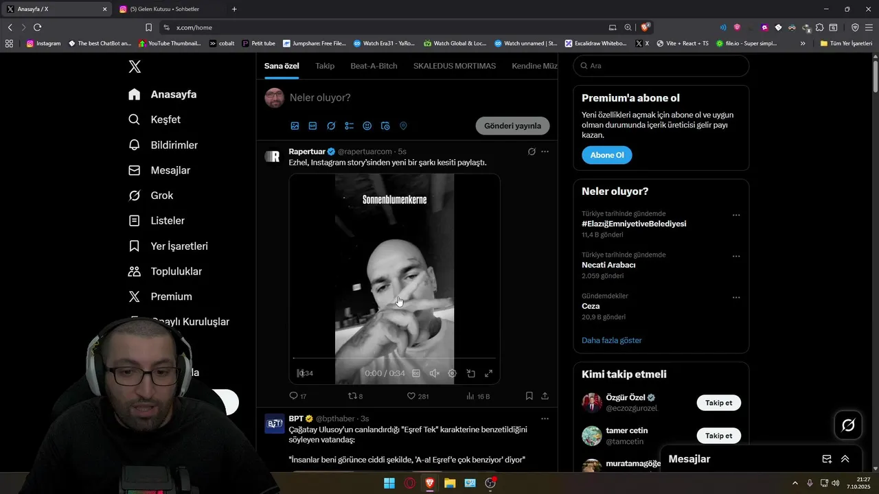The height and width of the screenshot is (494, 879).
Task: Open the #ElazığEmniyetiveBelediyesi trend
Action: coord(634,224)
